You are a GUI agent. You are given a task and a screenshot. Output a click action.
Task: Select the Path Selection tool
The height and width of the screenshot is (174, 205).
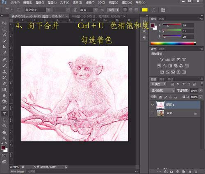(x=4, y=120)
